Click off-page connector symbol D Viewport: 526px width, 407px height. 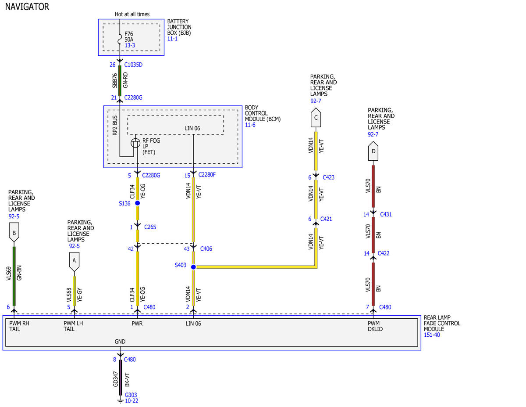click(x=373, y=151)
